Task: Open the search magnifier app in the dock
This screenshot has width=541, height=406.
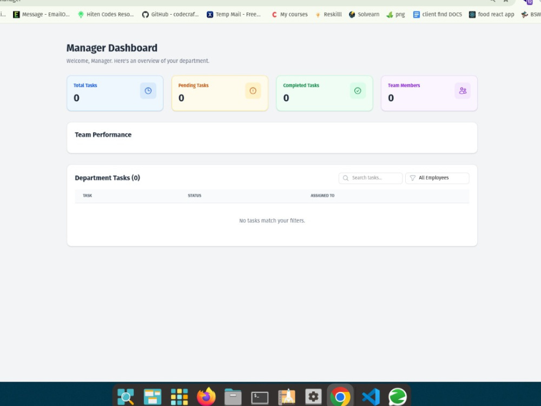Action: pyautogui.click(x=126, y=397)
